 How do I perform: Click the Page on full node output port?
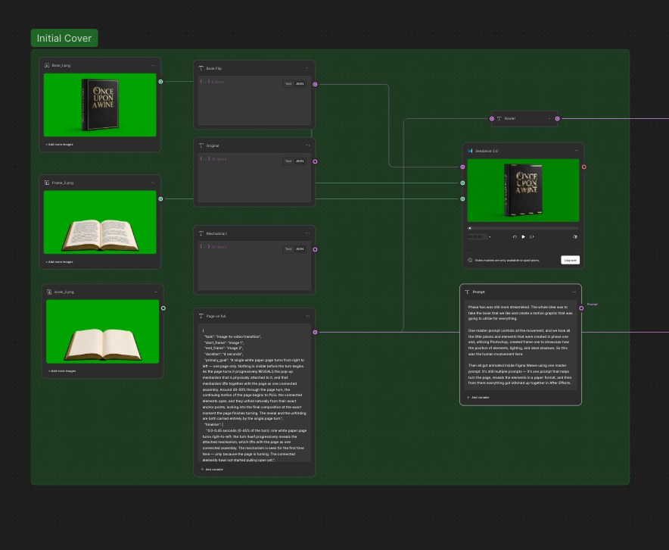tap(316, 333)
